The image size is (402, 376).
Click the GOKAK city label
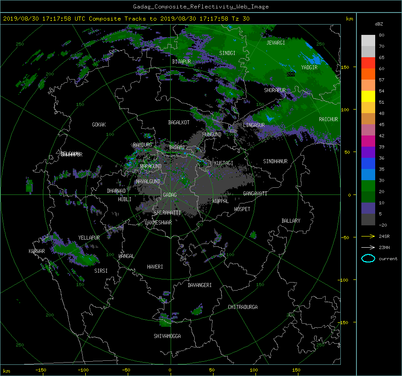pos(99,125)
